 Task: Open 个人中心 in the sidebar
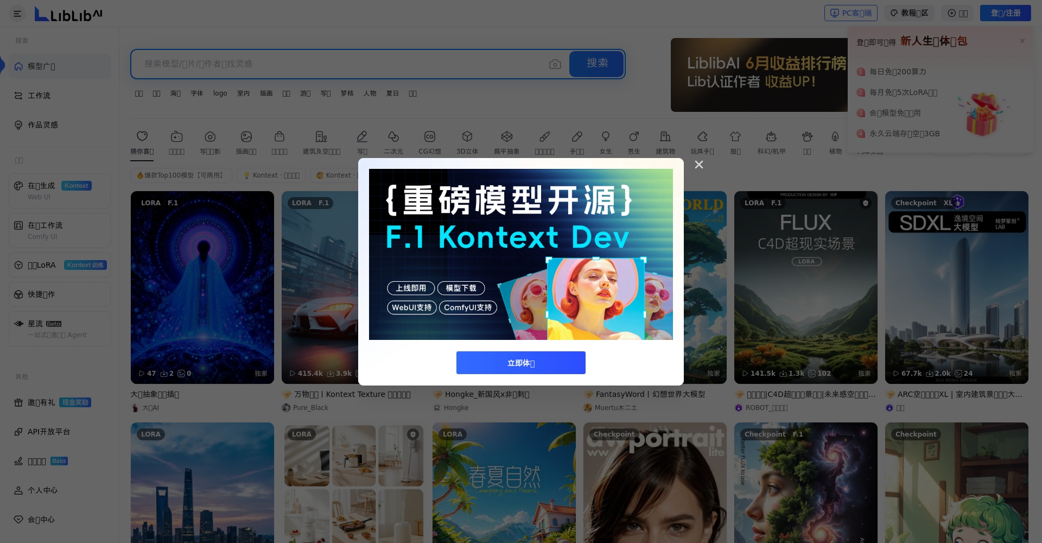(x=60, y=490)
